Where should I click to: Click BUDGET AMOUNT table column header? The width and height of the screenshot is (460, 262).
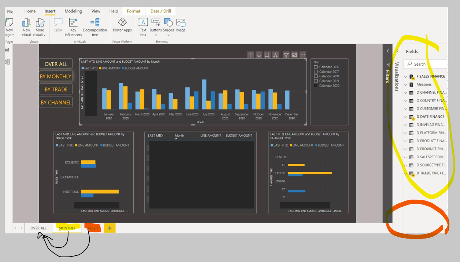click(239, 136)
